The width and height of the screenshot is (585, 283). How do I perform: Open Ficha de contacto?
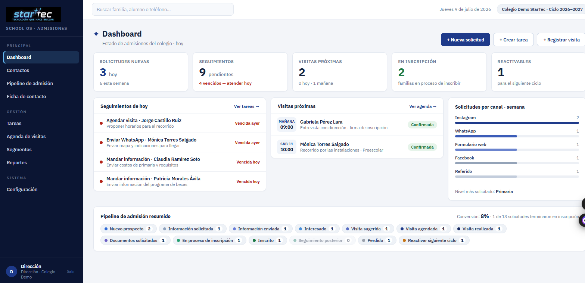click(x=41, y=97)
